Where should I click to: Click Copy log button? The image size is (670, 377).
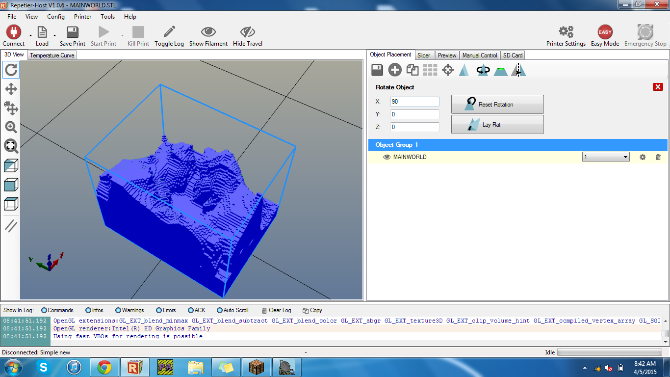tap(312, 310)
